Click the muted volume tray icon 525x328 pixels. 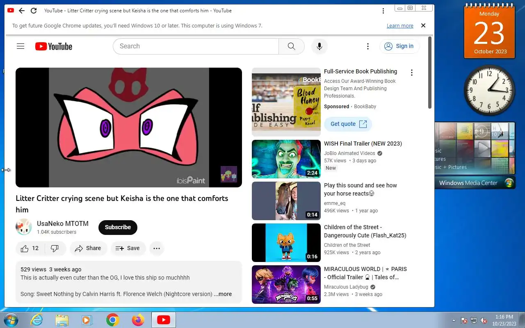(484, 320)
